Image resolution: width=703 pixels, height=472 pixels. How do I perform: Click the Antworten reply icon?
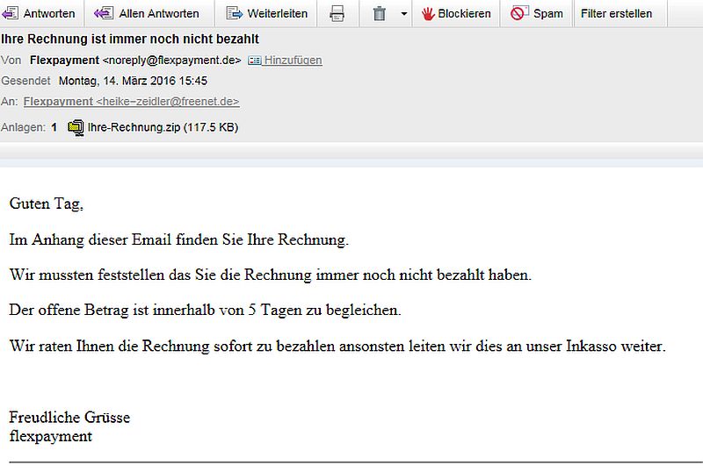point(11,13)
